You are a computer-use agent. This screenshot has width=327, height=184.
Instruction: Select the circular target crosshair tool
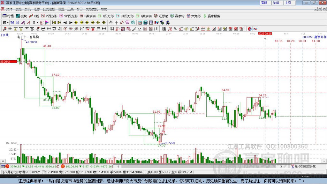coord(65,29)
